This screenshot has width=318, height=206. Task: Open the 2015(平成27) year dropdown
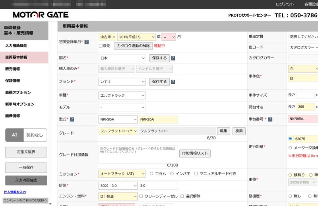click(x=136, y=37)
